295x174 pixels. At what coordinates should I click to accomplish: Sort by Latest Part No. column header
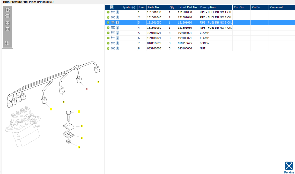tap(188, 7)
